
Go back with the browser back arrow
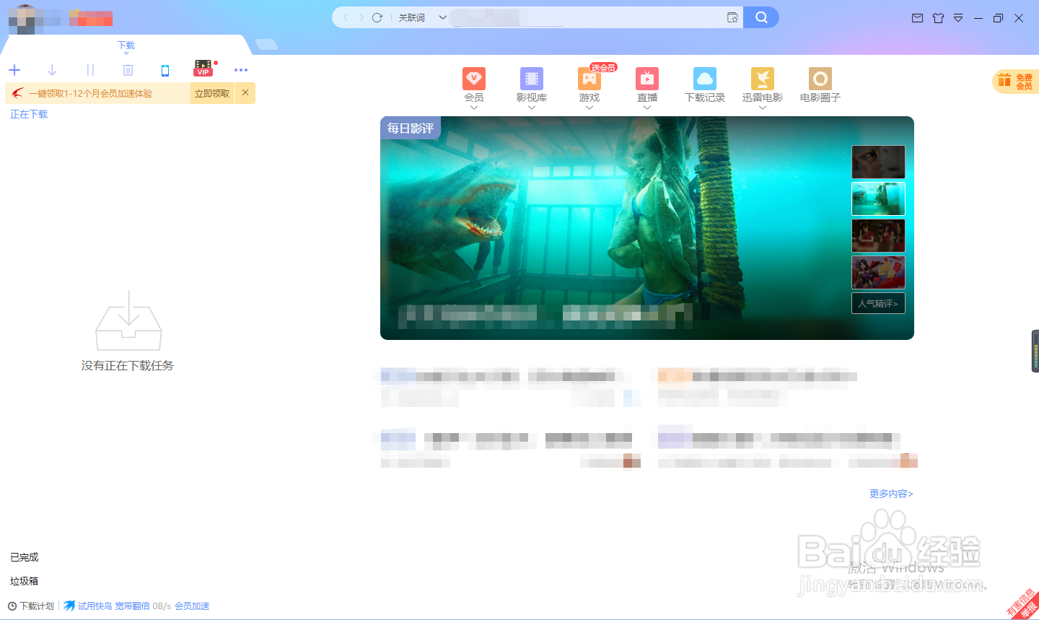click(346, 17)
